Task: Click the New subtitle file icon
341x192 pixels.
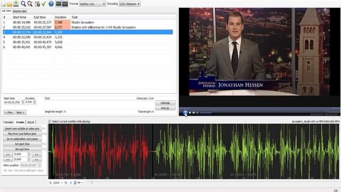Action: point(4,4)
